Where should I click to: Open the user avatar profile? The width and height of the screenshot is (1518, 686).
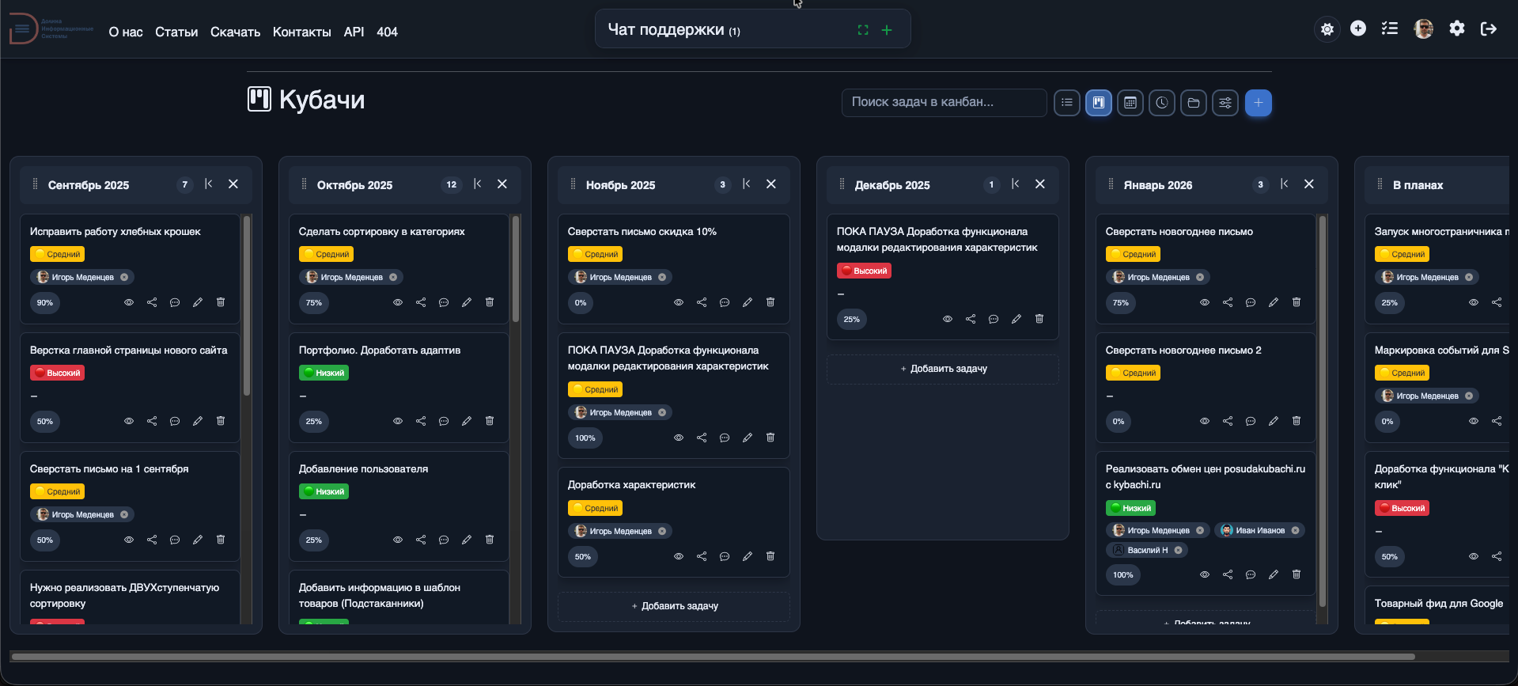coord(1424,29)
